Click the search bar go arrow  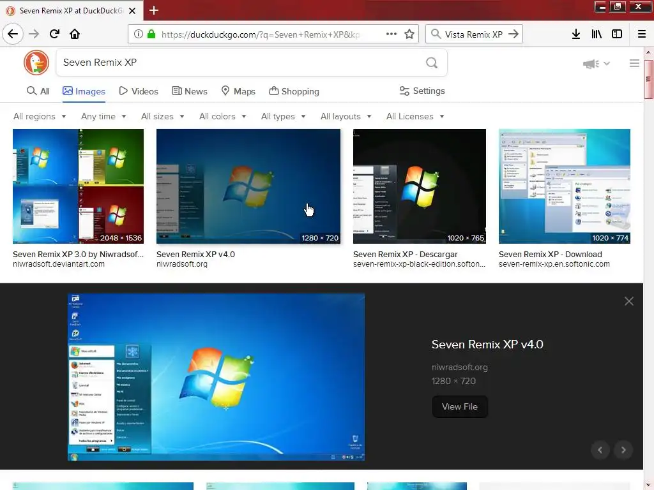coord(513,34)
